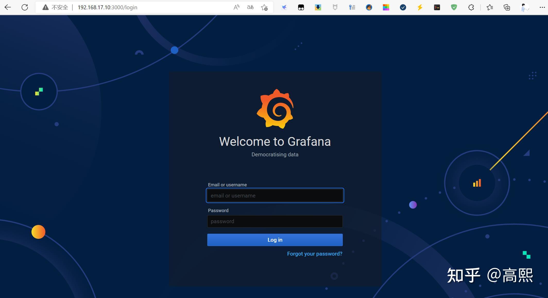
Task: Open the browser profile avatar
Action: 525,7
